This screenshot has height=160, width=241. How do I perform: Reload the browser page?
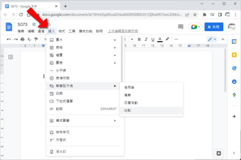pos(21,15)
